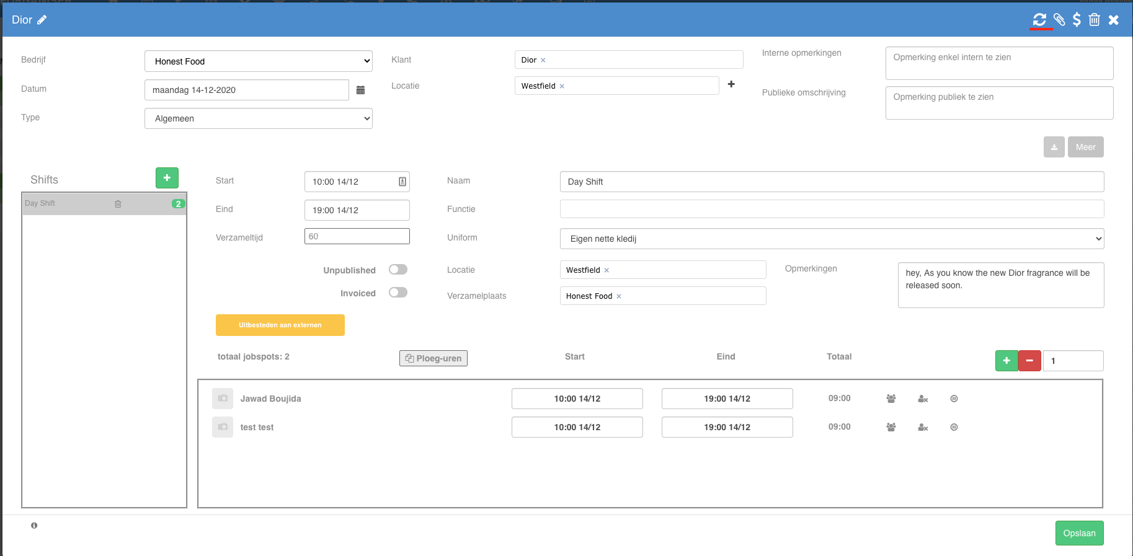
Task: Toggle the Invoiced switch
Action: (398, 293)
